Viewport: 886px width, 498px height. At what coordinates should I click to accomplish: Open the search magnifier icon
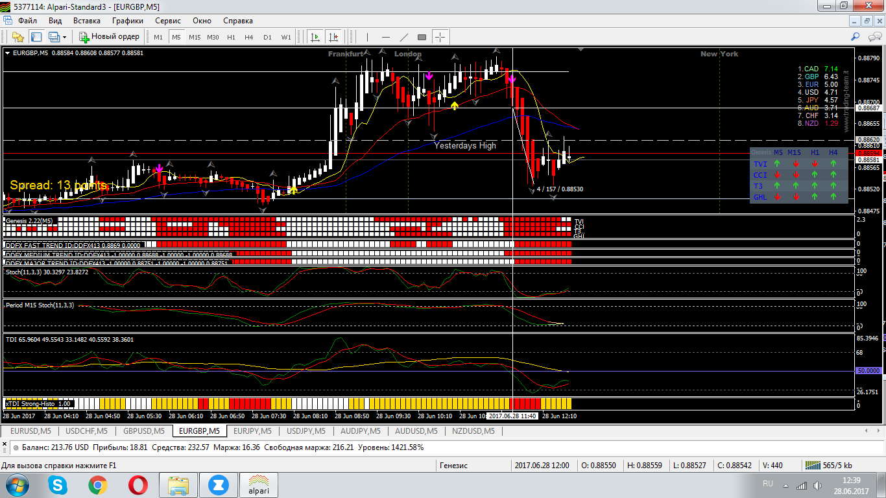(856, 37)
